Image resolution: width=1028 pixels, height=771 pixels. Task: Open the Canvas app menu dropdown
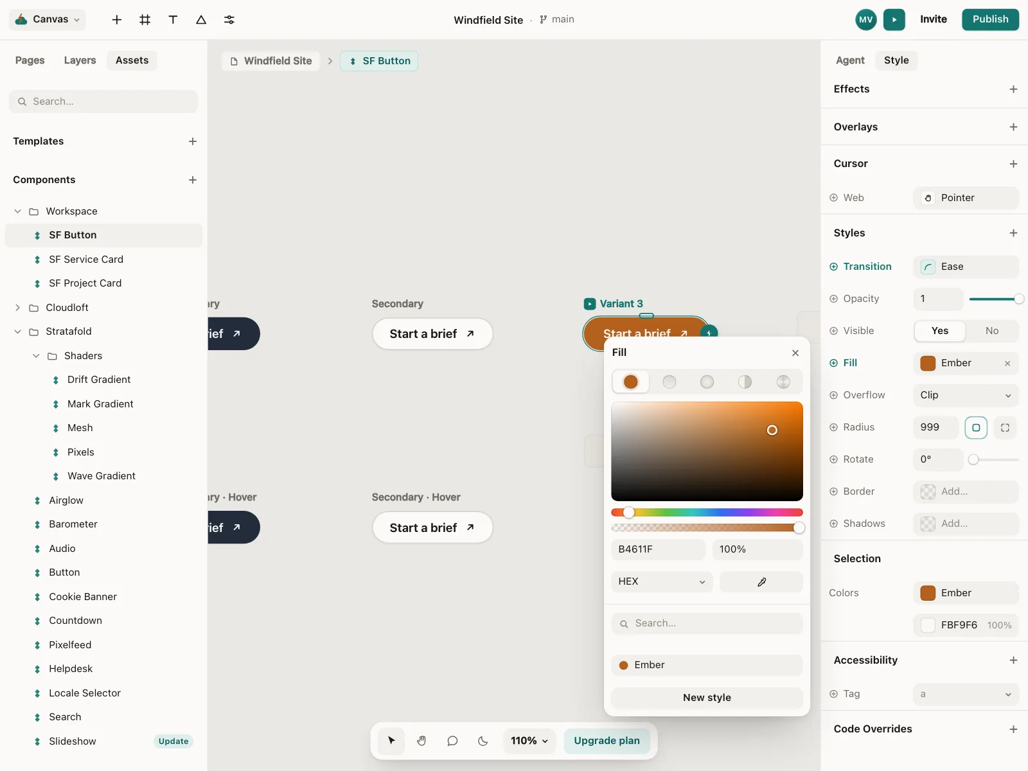point(48,19)
